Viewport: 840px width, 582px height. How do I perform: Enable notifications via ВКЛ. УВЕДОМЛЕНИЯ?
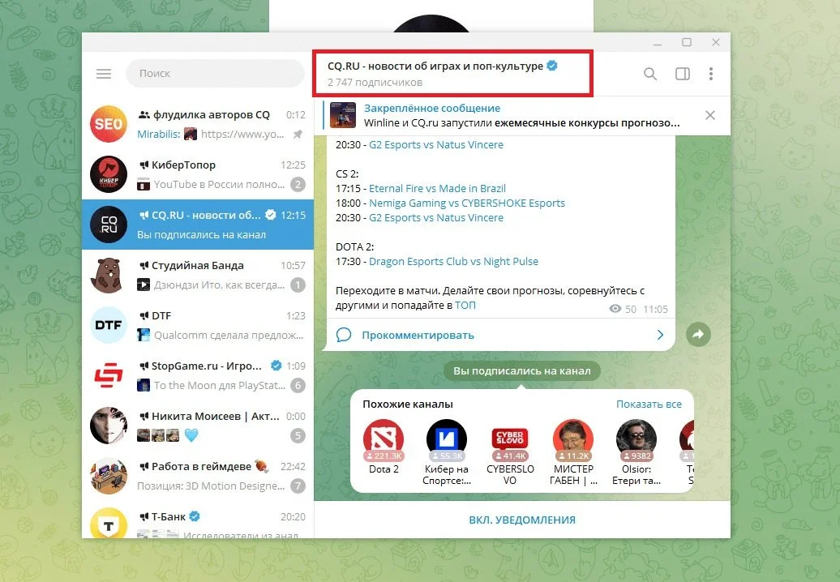[x=522, y=520]
